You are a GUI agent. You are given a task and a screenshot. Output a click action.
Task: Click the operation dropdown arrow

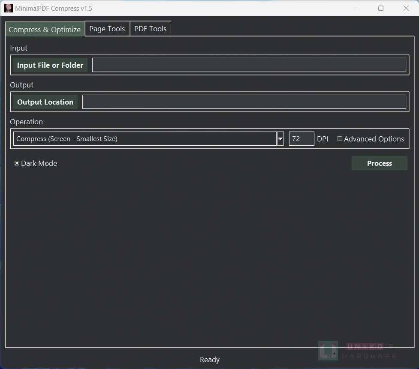280,139
